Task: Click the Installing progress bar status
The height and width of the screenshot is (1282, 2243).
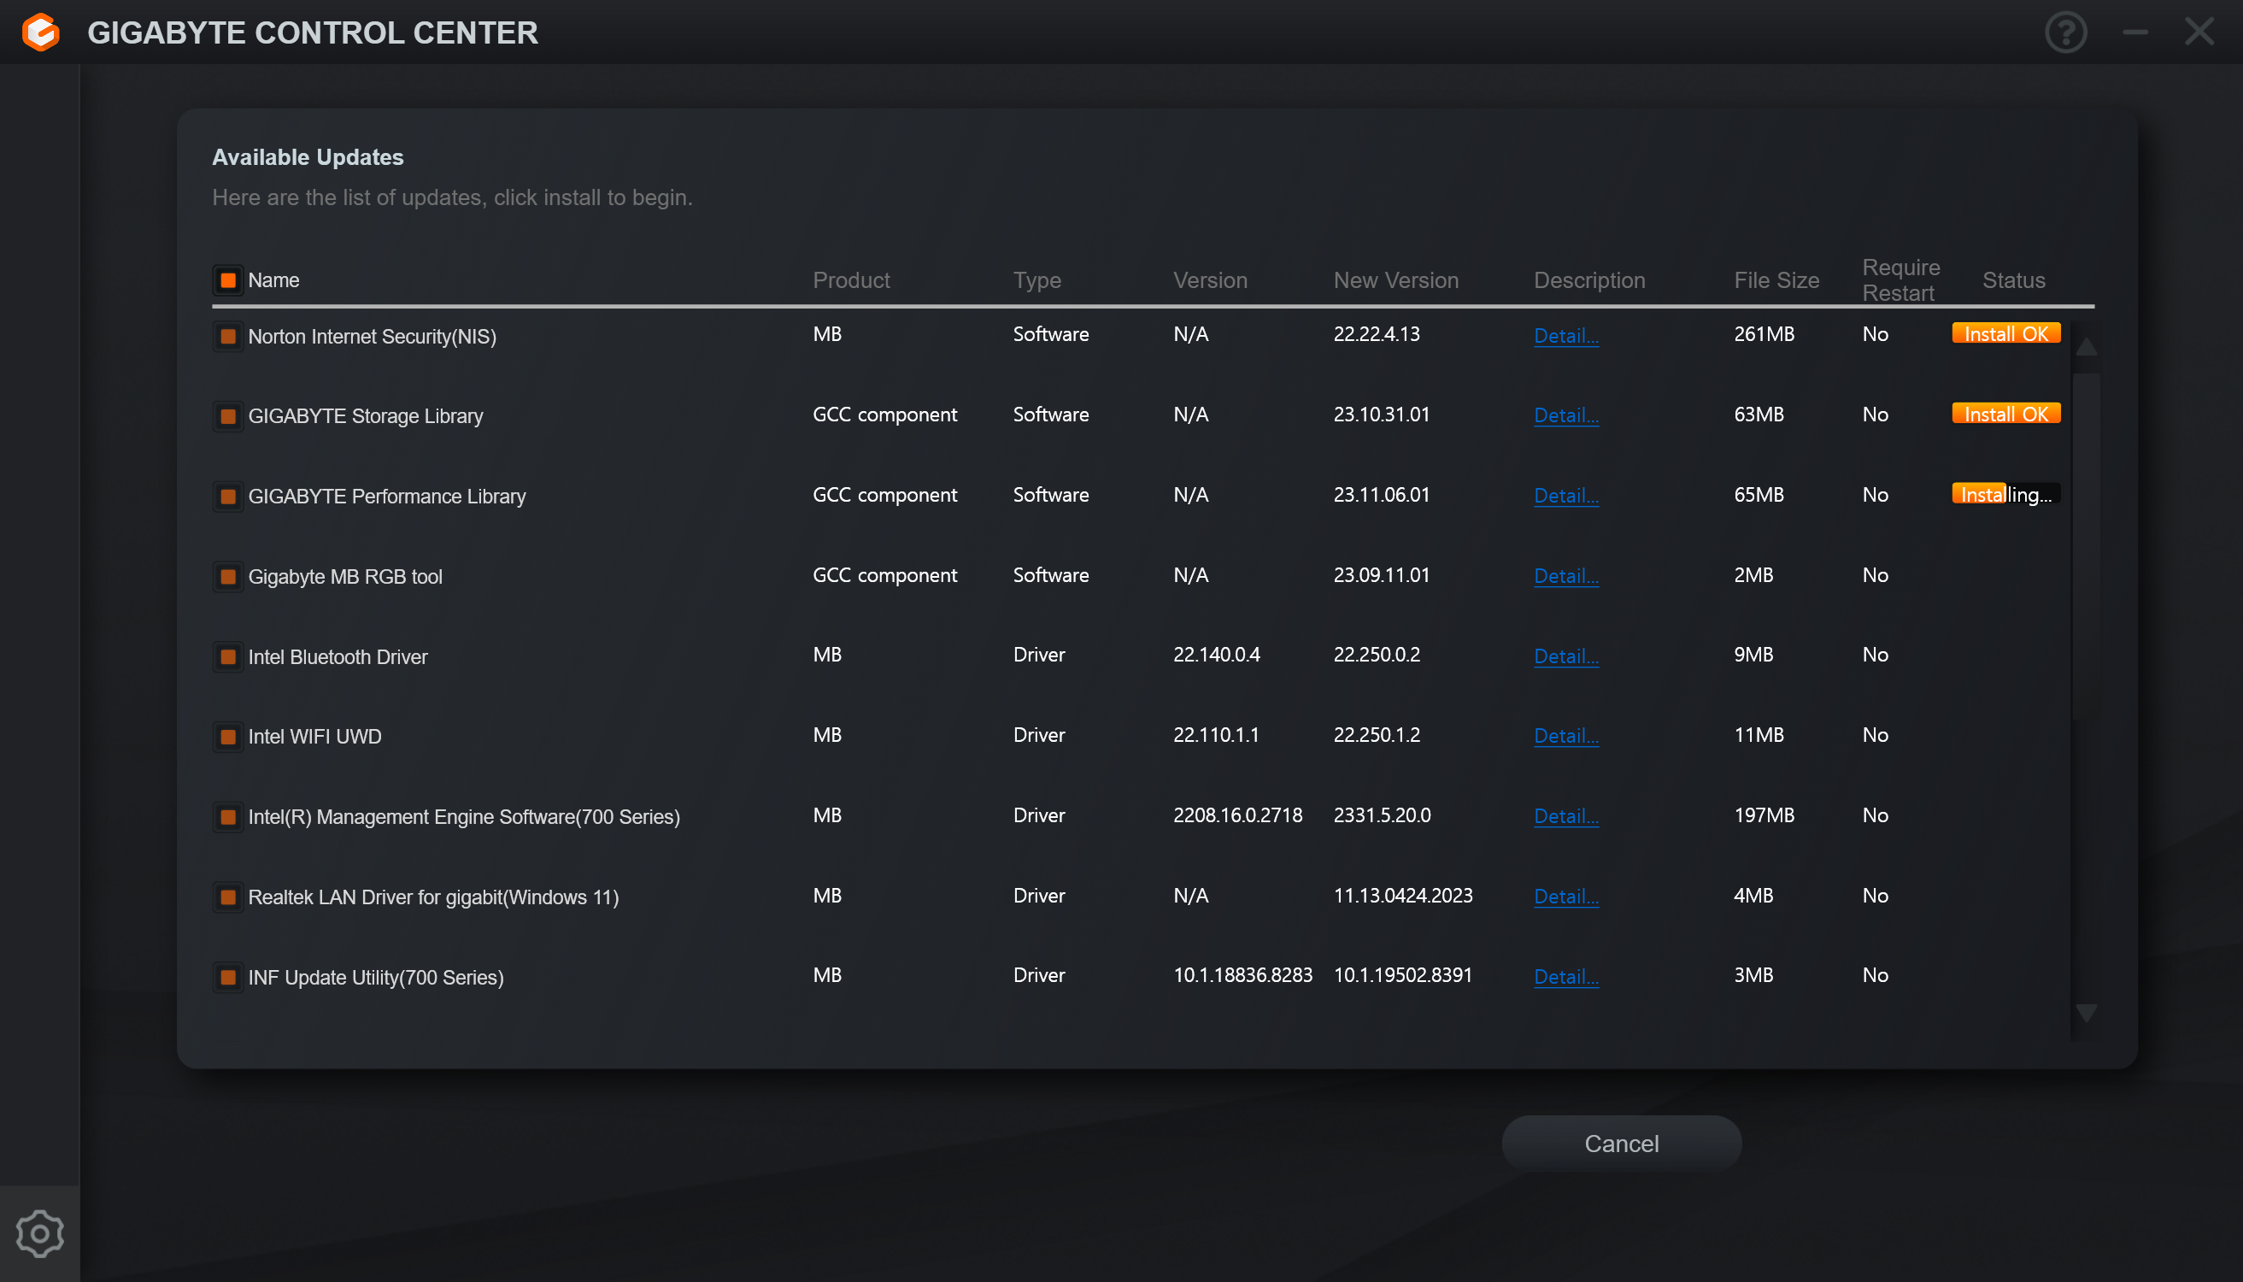Action: click(2005, 494)
